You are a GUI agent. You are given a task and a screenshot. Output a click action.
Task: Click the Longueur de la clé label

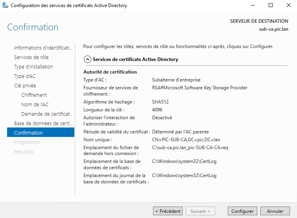104,110
